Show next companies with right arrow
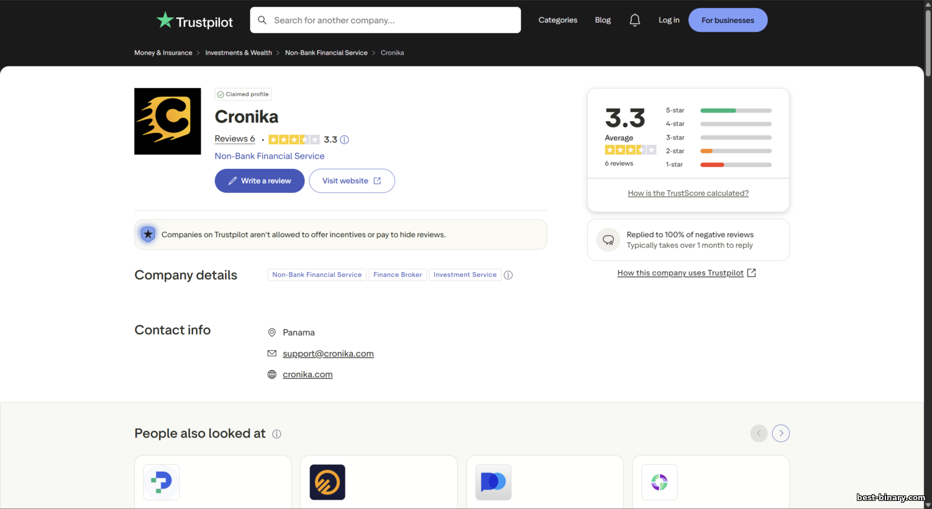The width and height of the screenshot is (932, 509). pos(781,433)
